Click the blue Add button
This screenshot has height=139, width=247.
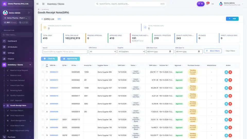[232, 19]
